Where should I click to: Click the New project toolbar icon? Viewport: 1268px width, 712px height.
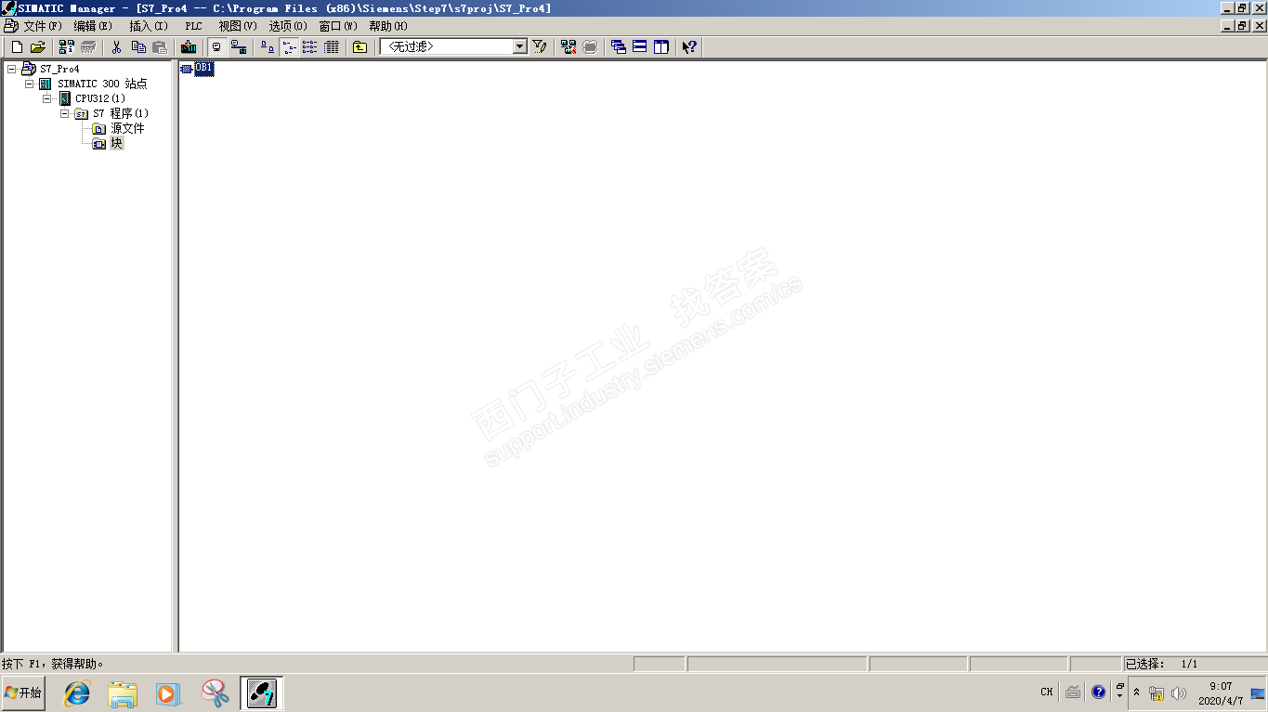pos(17,46)
